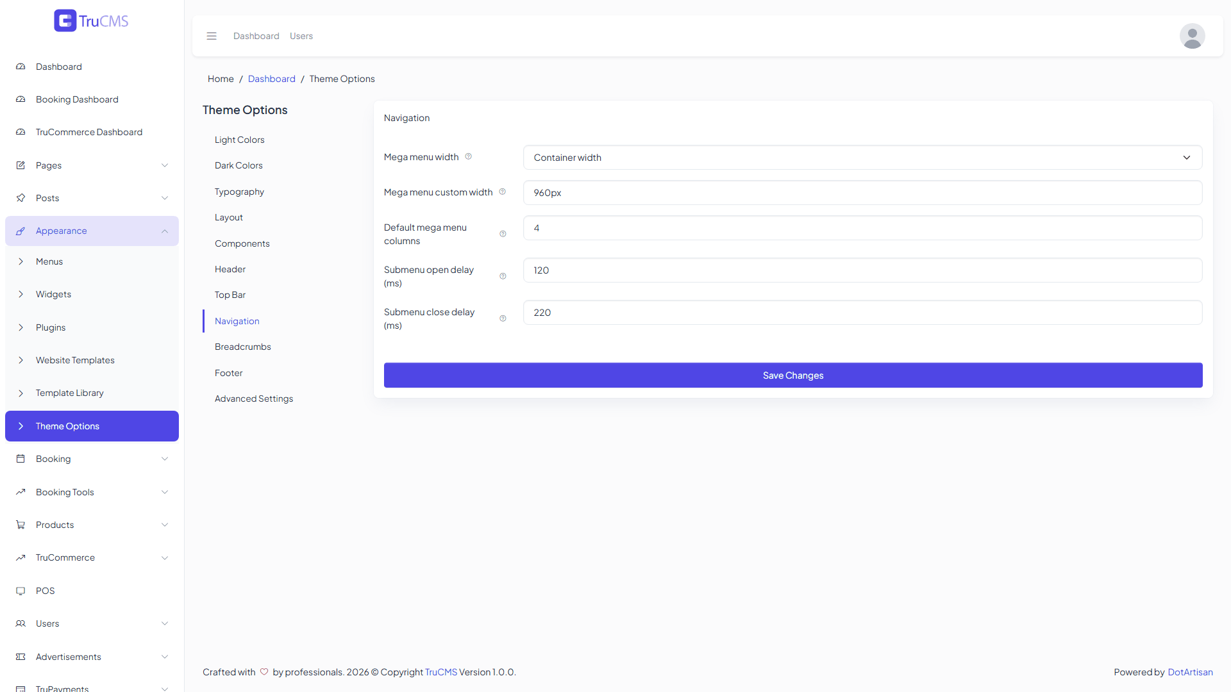Click the Booking Dashboard sidebar icon

click(21, 99)
